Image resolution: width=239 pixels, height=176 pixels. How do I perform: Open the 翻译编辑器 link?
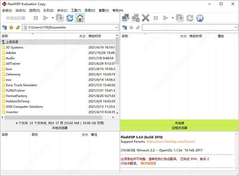click(148, 163)
